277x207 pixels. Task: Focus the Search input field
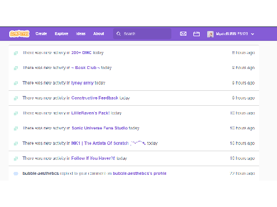[142, 34]
